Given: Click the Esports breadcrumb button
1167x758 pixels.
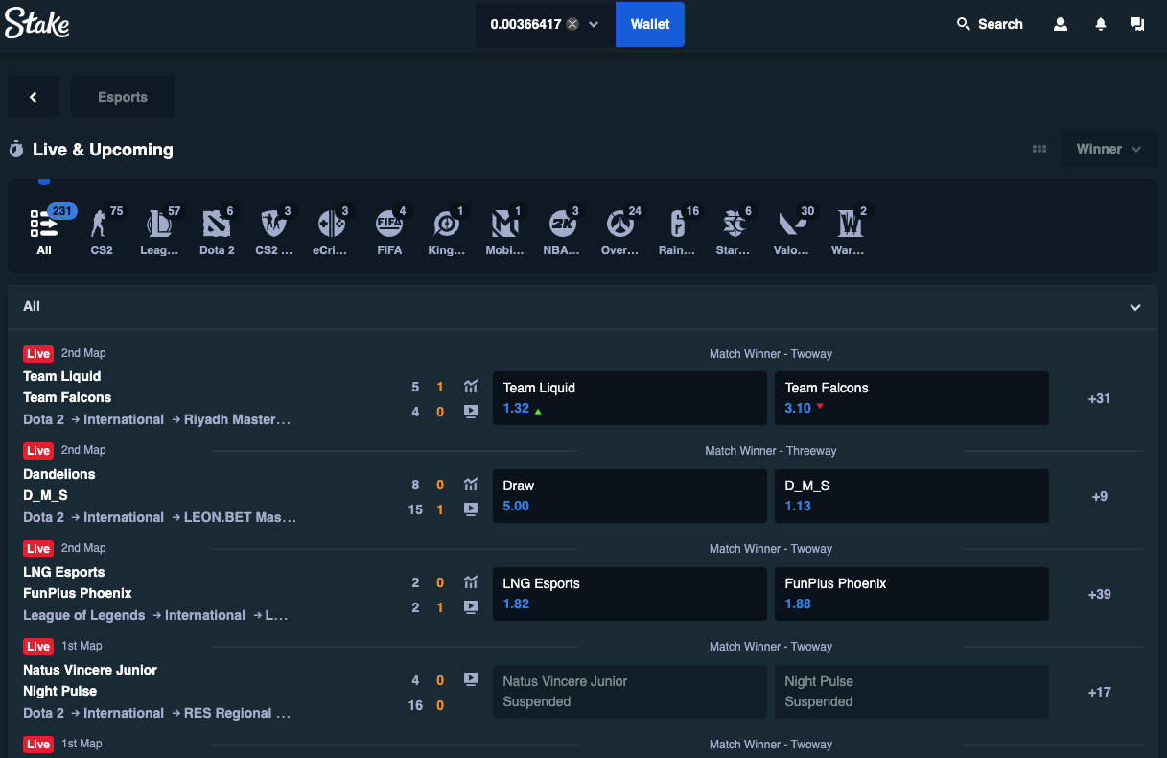Looking at the screenshot, I should [x=123, y=97].
